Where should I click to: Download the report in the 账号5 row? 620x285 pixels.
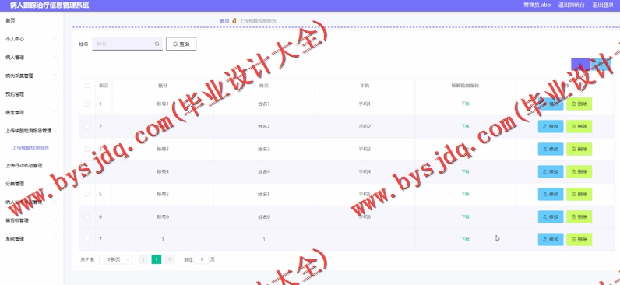coord(465,194)
